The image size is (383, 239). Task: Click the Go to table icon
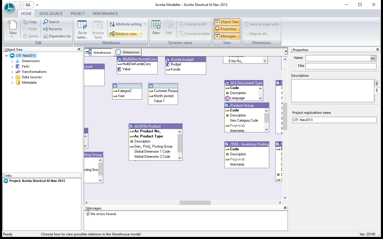tap(82, 25)
